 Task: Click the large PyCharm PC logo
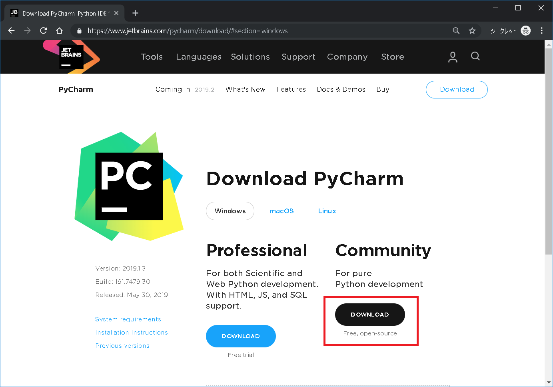coord(129,186)
